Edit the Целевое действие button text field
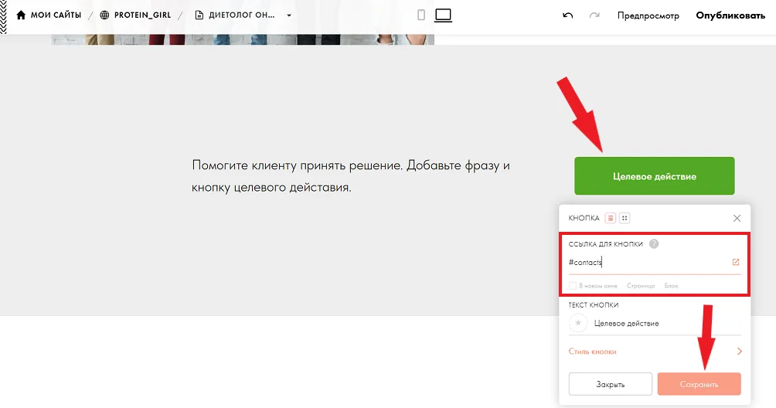 (x=666, y=324)
